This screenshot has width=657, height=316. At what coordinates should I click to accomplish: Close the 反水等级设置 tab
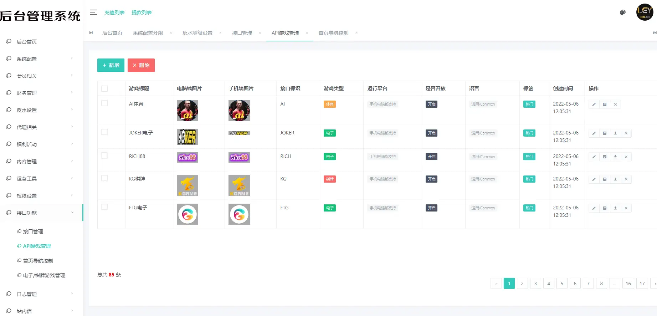point(220,33)
